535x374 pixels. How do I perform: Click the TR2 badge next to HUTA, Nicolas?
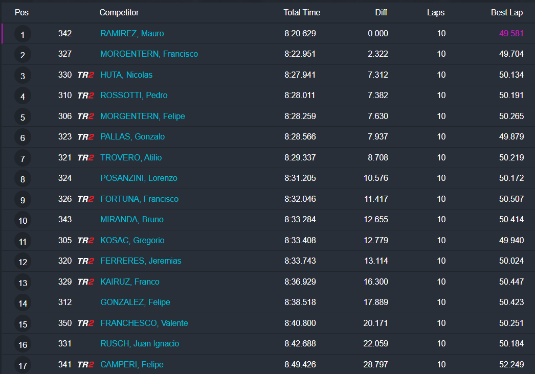coord(85,75)
